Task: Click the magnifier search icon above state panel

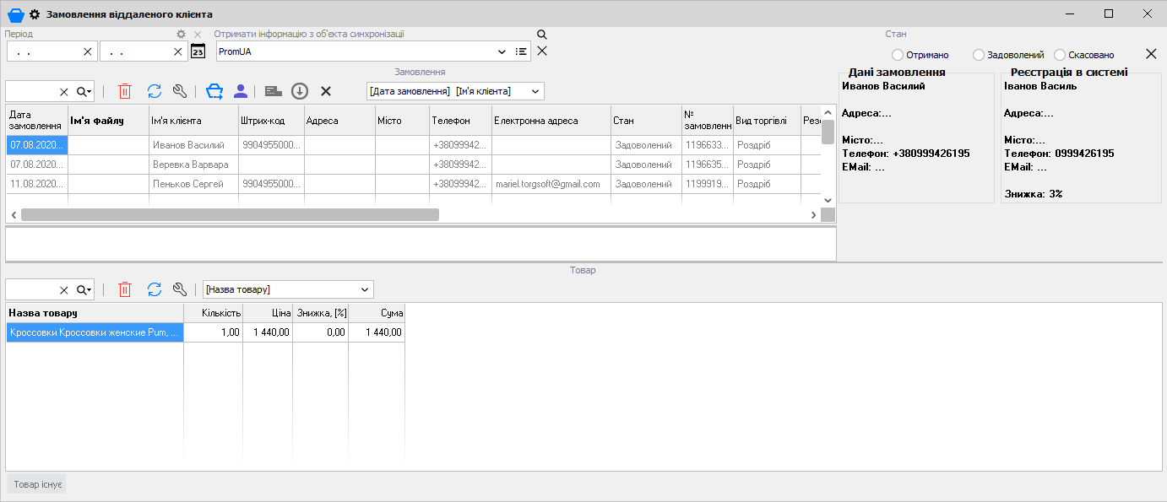Action: [x=542, y=35]
